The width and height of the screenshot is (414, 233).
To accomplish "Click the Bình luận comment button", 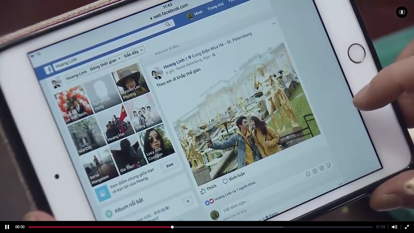I will 234,179.
